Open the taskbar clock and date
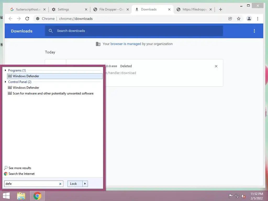The image size is (268, 201). pyautogui.click(x=257, y=196)
